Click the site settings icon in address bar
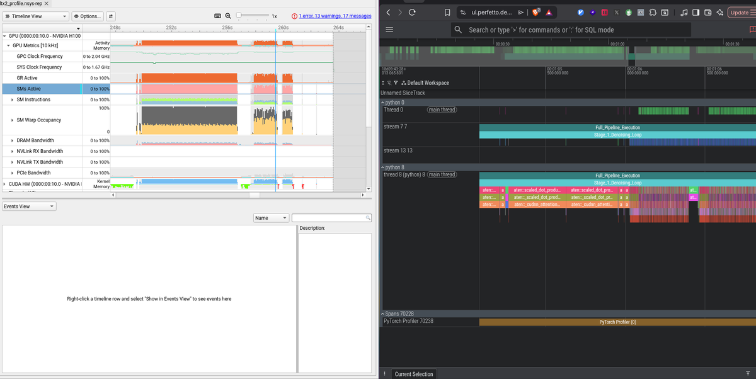The image size is (756, 379). [463, 13]
